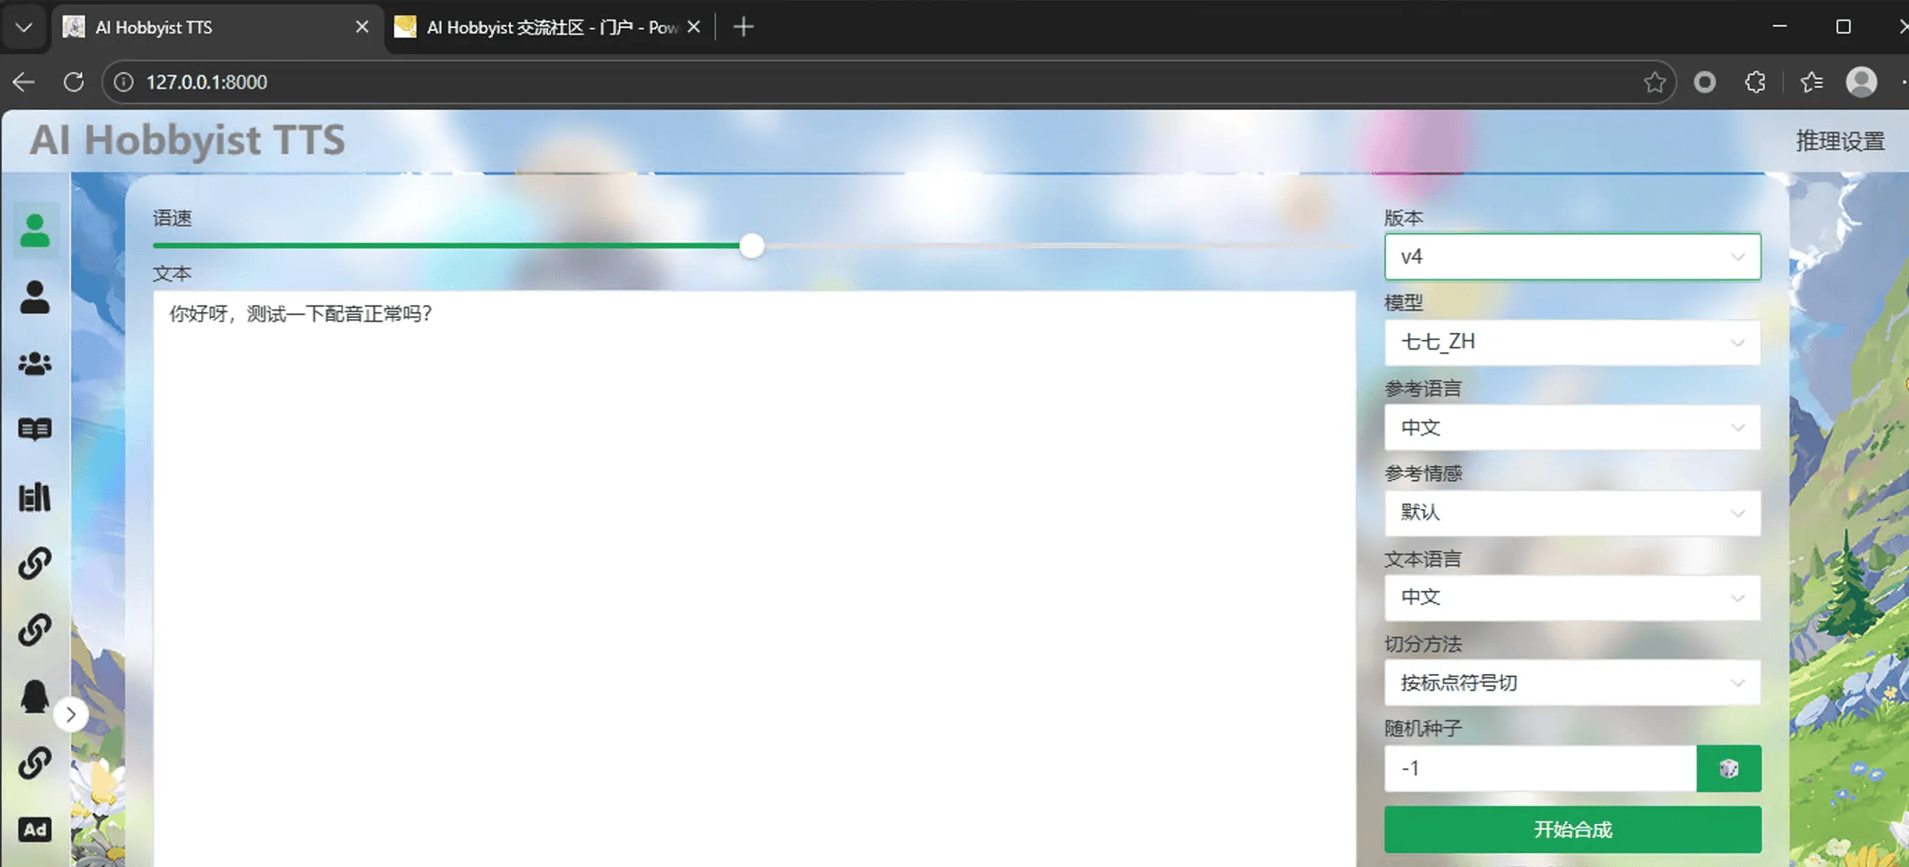The height and width of the screenshot is (867, 1909).
Task: Click the bookshelf library sidebar icon
Action: 35,497
